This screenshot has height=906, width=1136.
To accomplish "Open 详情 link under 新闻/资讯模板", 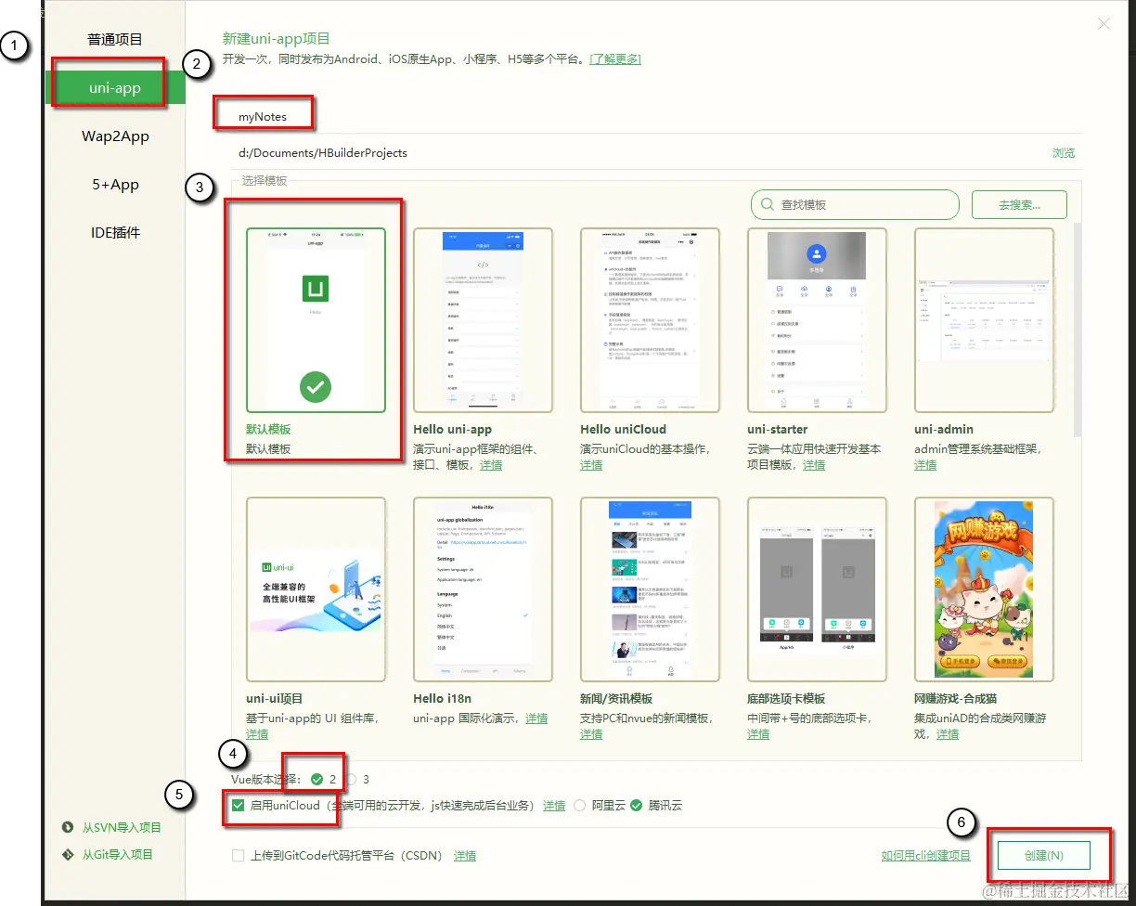I will coord(591,734).
